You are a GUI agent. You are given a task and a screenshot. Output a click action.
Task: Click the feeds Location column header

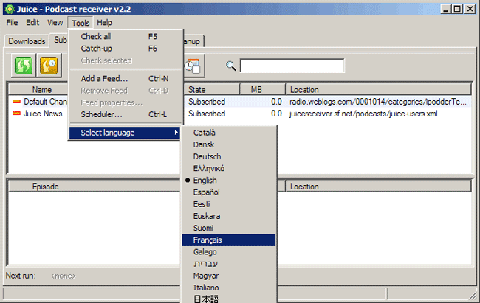[x=378, y=90]
